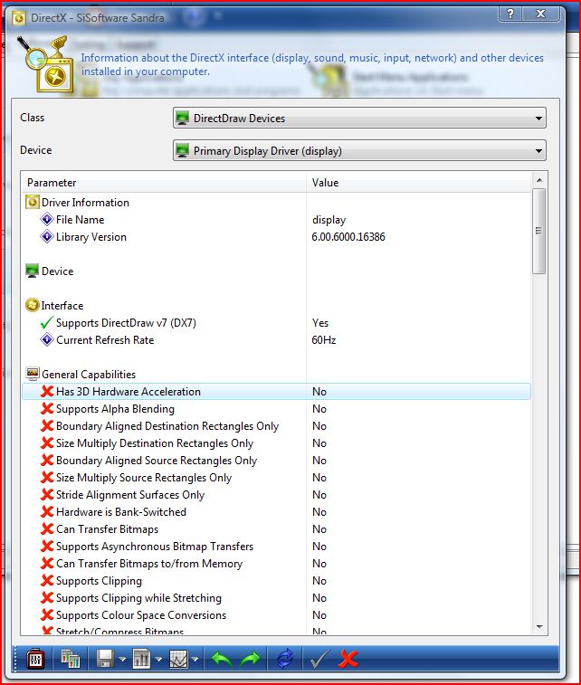The image size is (581, 685).
Task: Select the Hardware is Bank-Switched row
Action: [x=277, y=512]
